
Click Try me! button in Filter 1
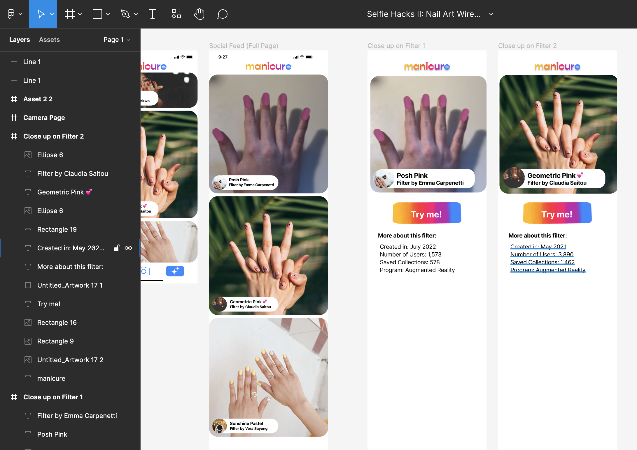tap(426, 214)
